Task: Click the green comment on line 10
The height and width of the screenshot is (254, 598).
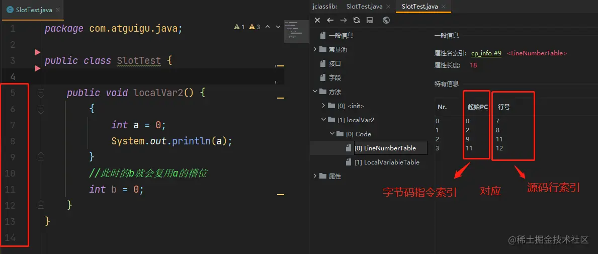Action: point(148,173)
